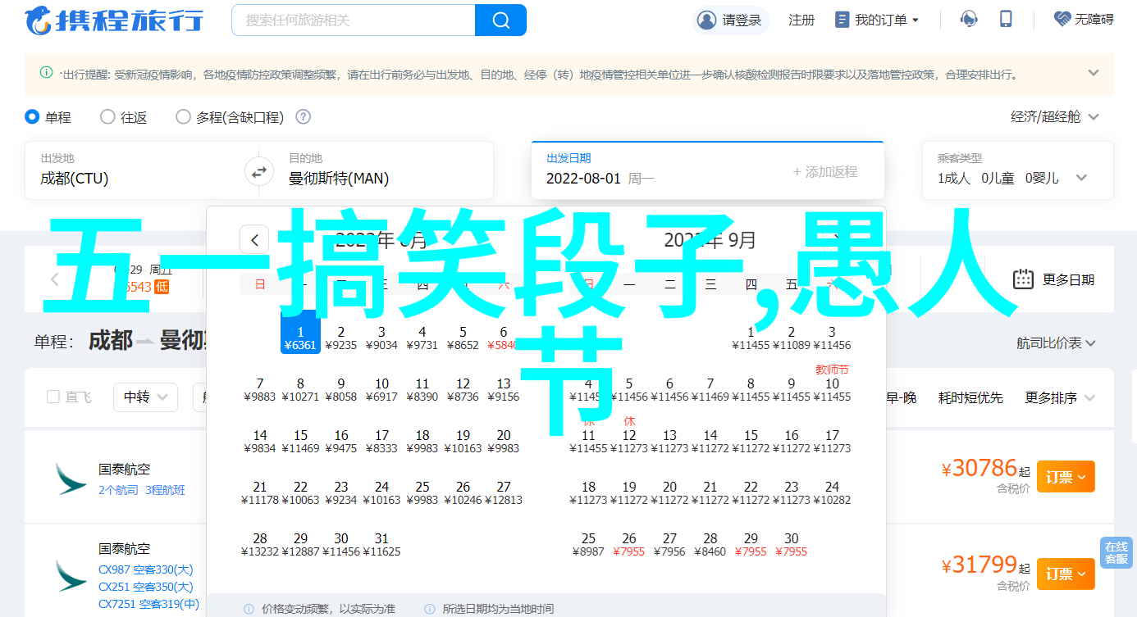Sort flights by 耗时短优先
The height and width of the screenshot is (617, 1137).
(x=970, y=397)
